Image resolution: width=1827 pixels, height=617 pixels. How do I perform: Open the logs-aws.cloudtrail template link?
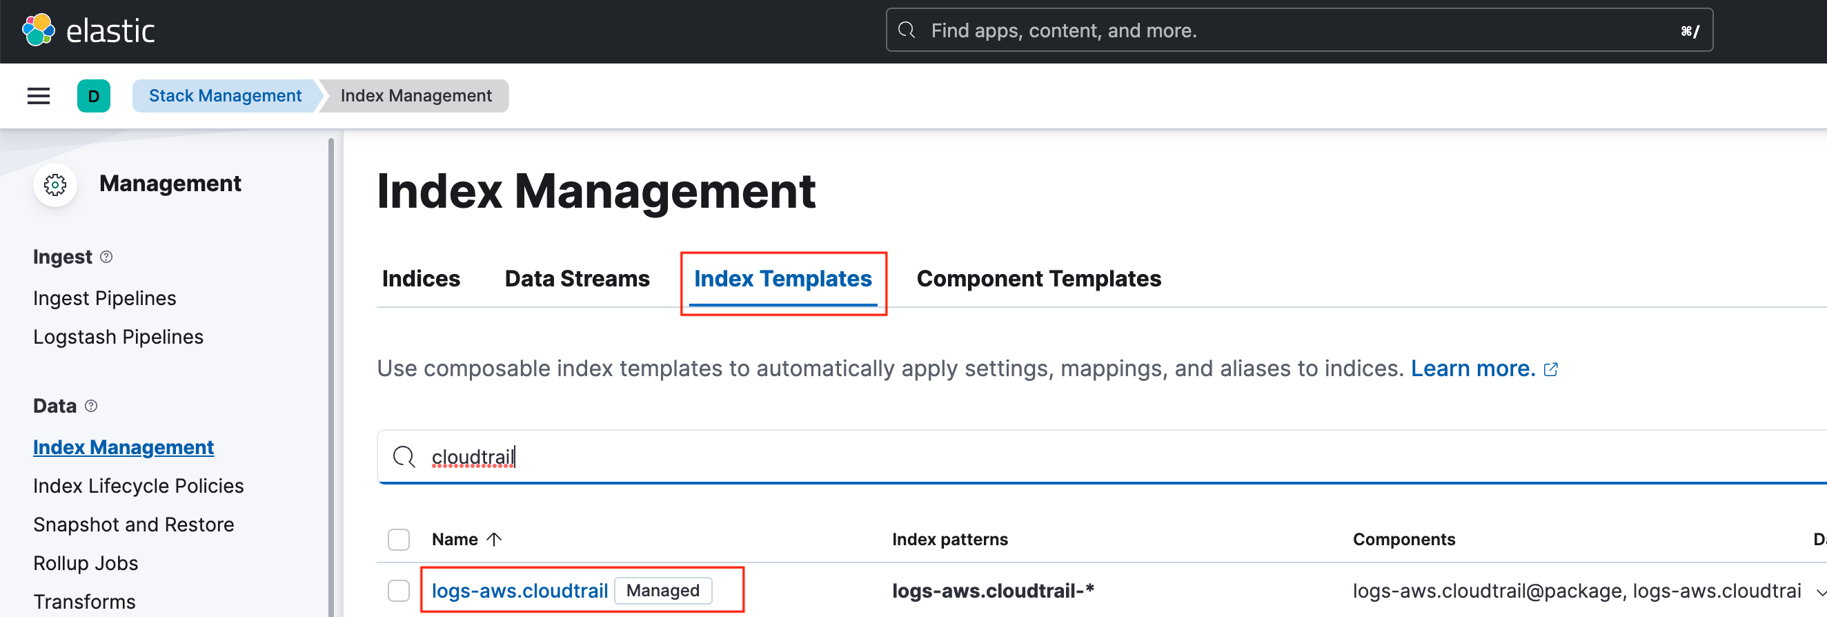tap(520, 591)
